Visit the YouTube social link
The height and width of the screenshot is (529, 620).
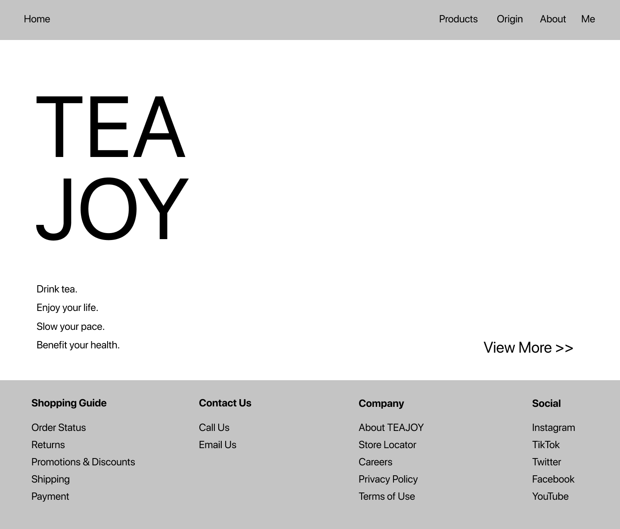click(550, 496)
